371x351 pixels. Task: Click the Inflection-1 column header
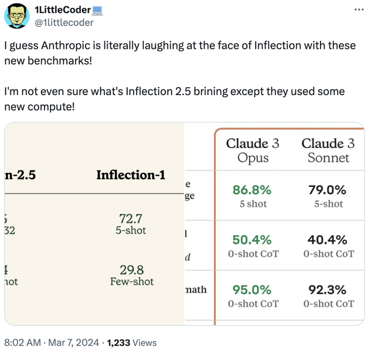[x=131, y=175]
